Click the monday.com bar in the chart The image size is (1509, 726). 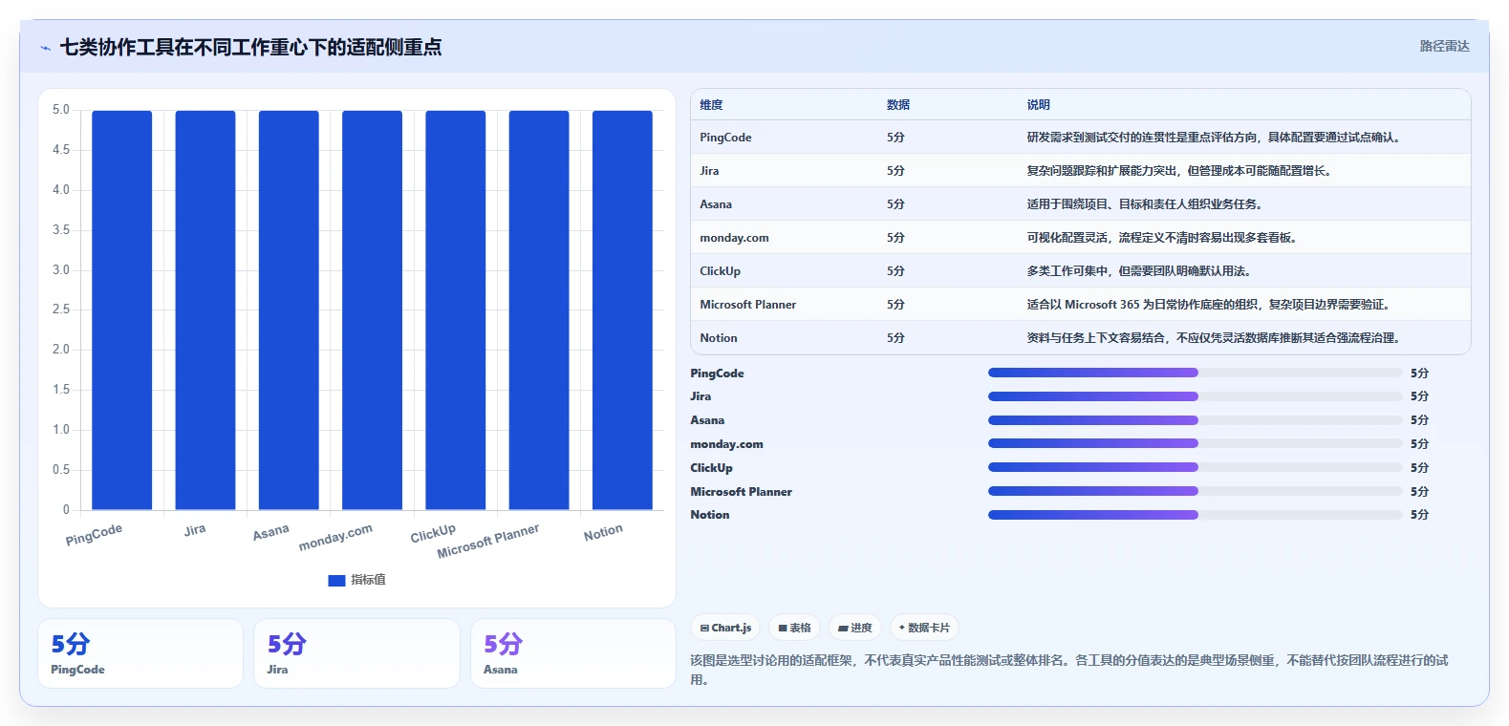tap(372, 310)
